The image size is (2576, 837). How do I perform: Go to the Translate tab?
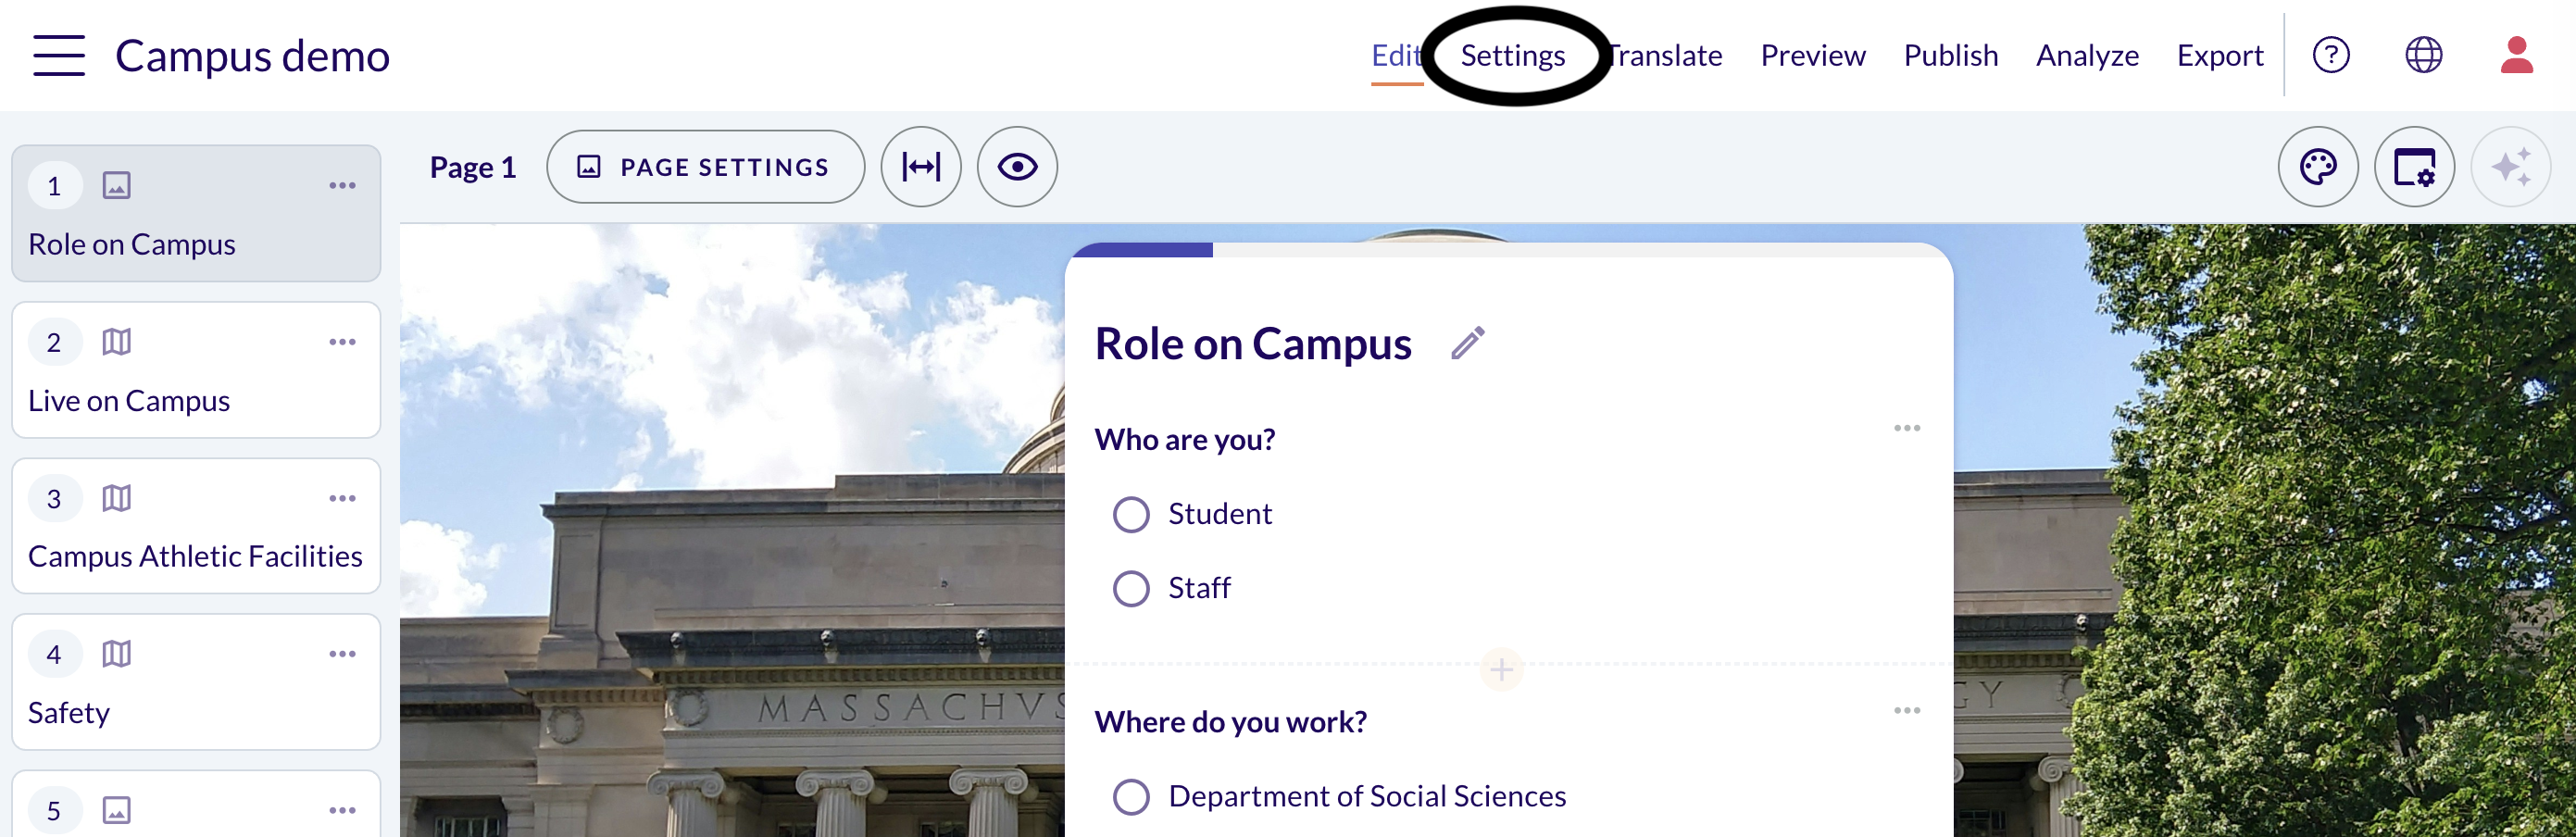tap(1665, 56)
